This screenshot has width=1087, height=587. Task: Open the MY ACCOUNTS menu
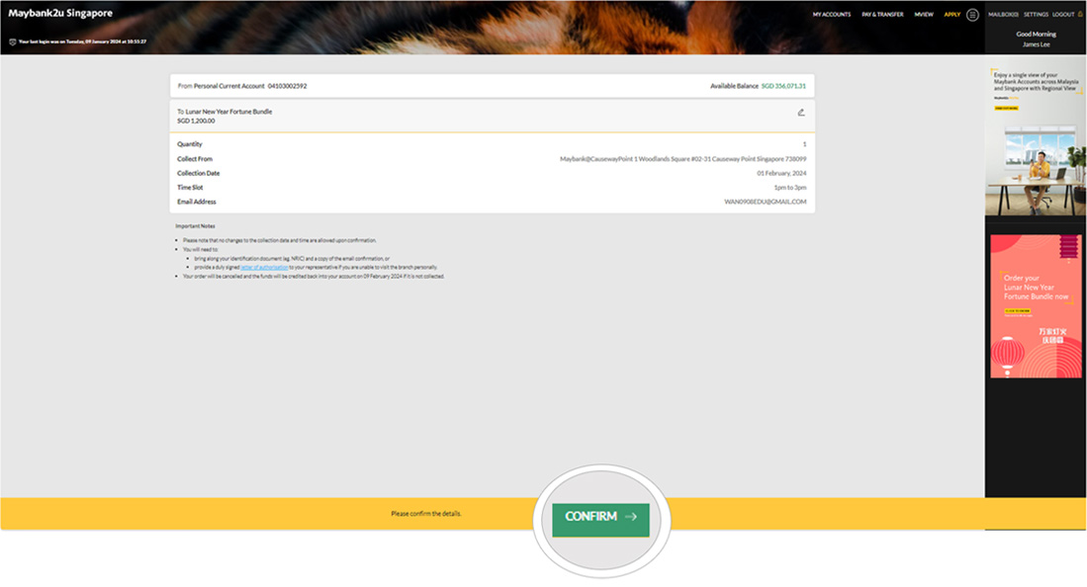click(832, 15)
